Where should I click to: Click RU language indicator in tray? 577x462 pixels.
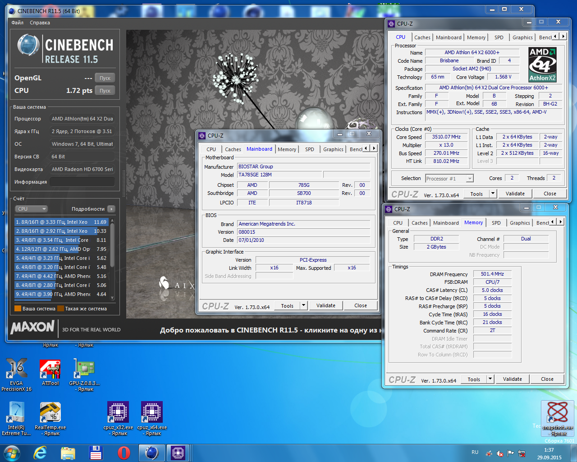pyautogui.click(x=475, y=452)
